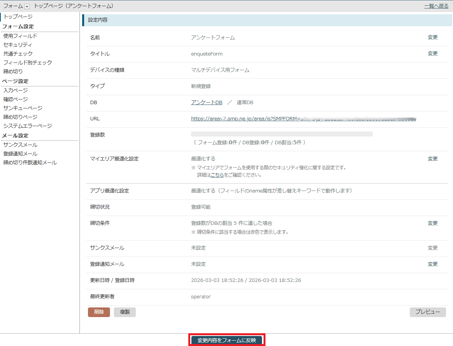Click 変更 for 締切条件 row
This screenshot has width=453, height=346.
433,223
